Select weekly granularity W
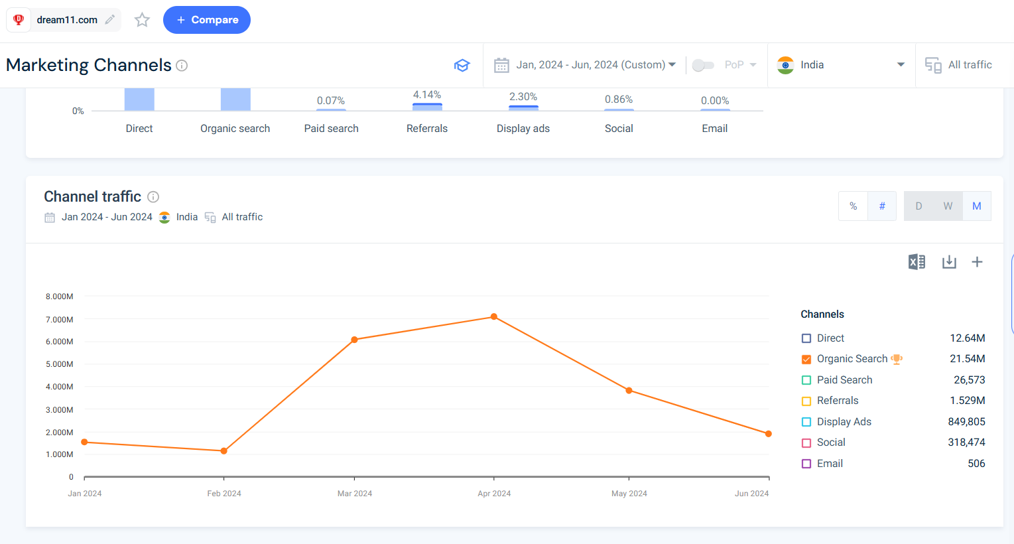 pyautogui.click(x=948, y=206)
